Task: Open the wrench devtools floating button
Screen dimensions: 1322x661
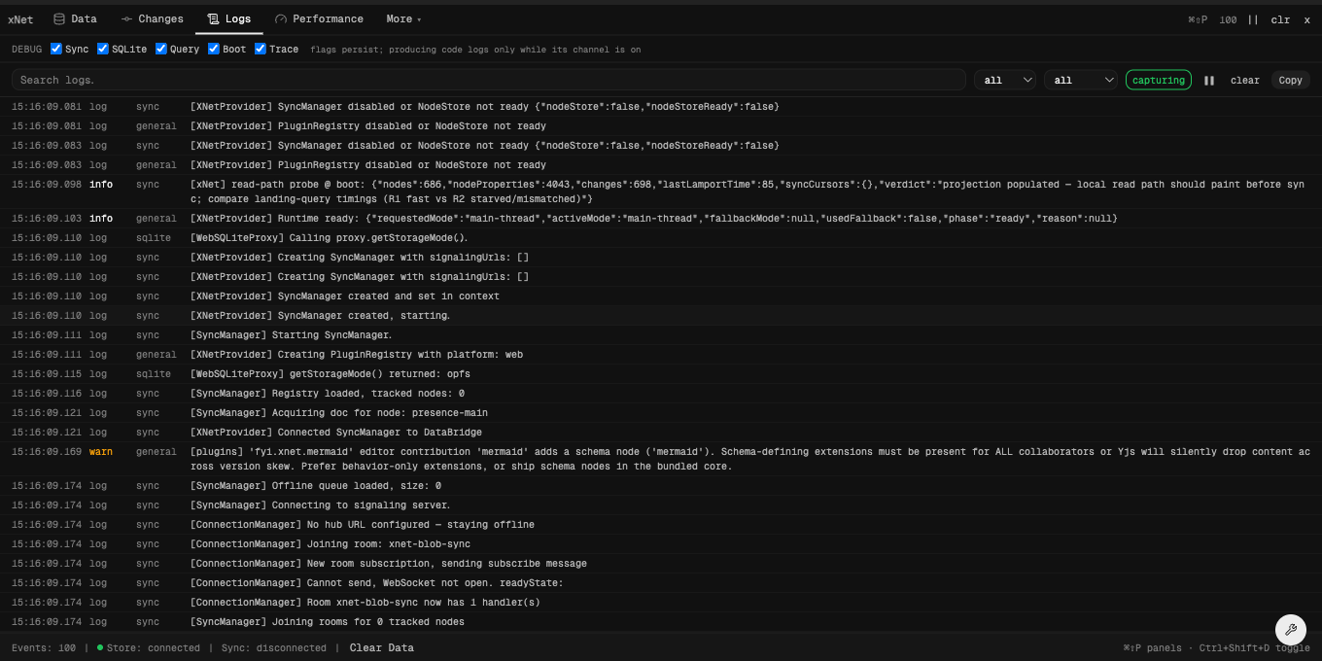Action: tap(1291, 629)
